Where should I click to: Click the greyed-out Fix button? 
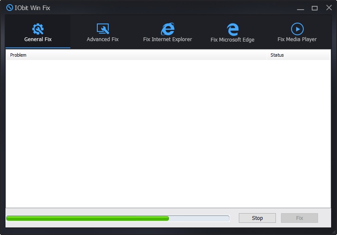pyautogui.click(x=300, y=218)
